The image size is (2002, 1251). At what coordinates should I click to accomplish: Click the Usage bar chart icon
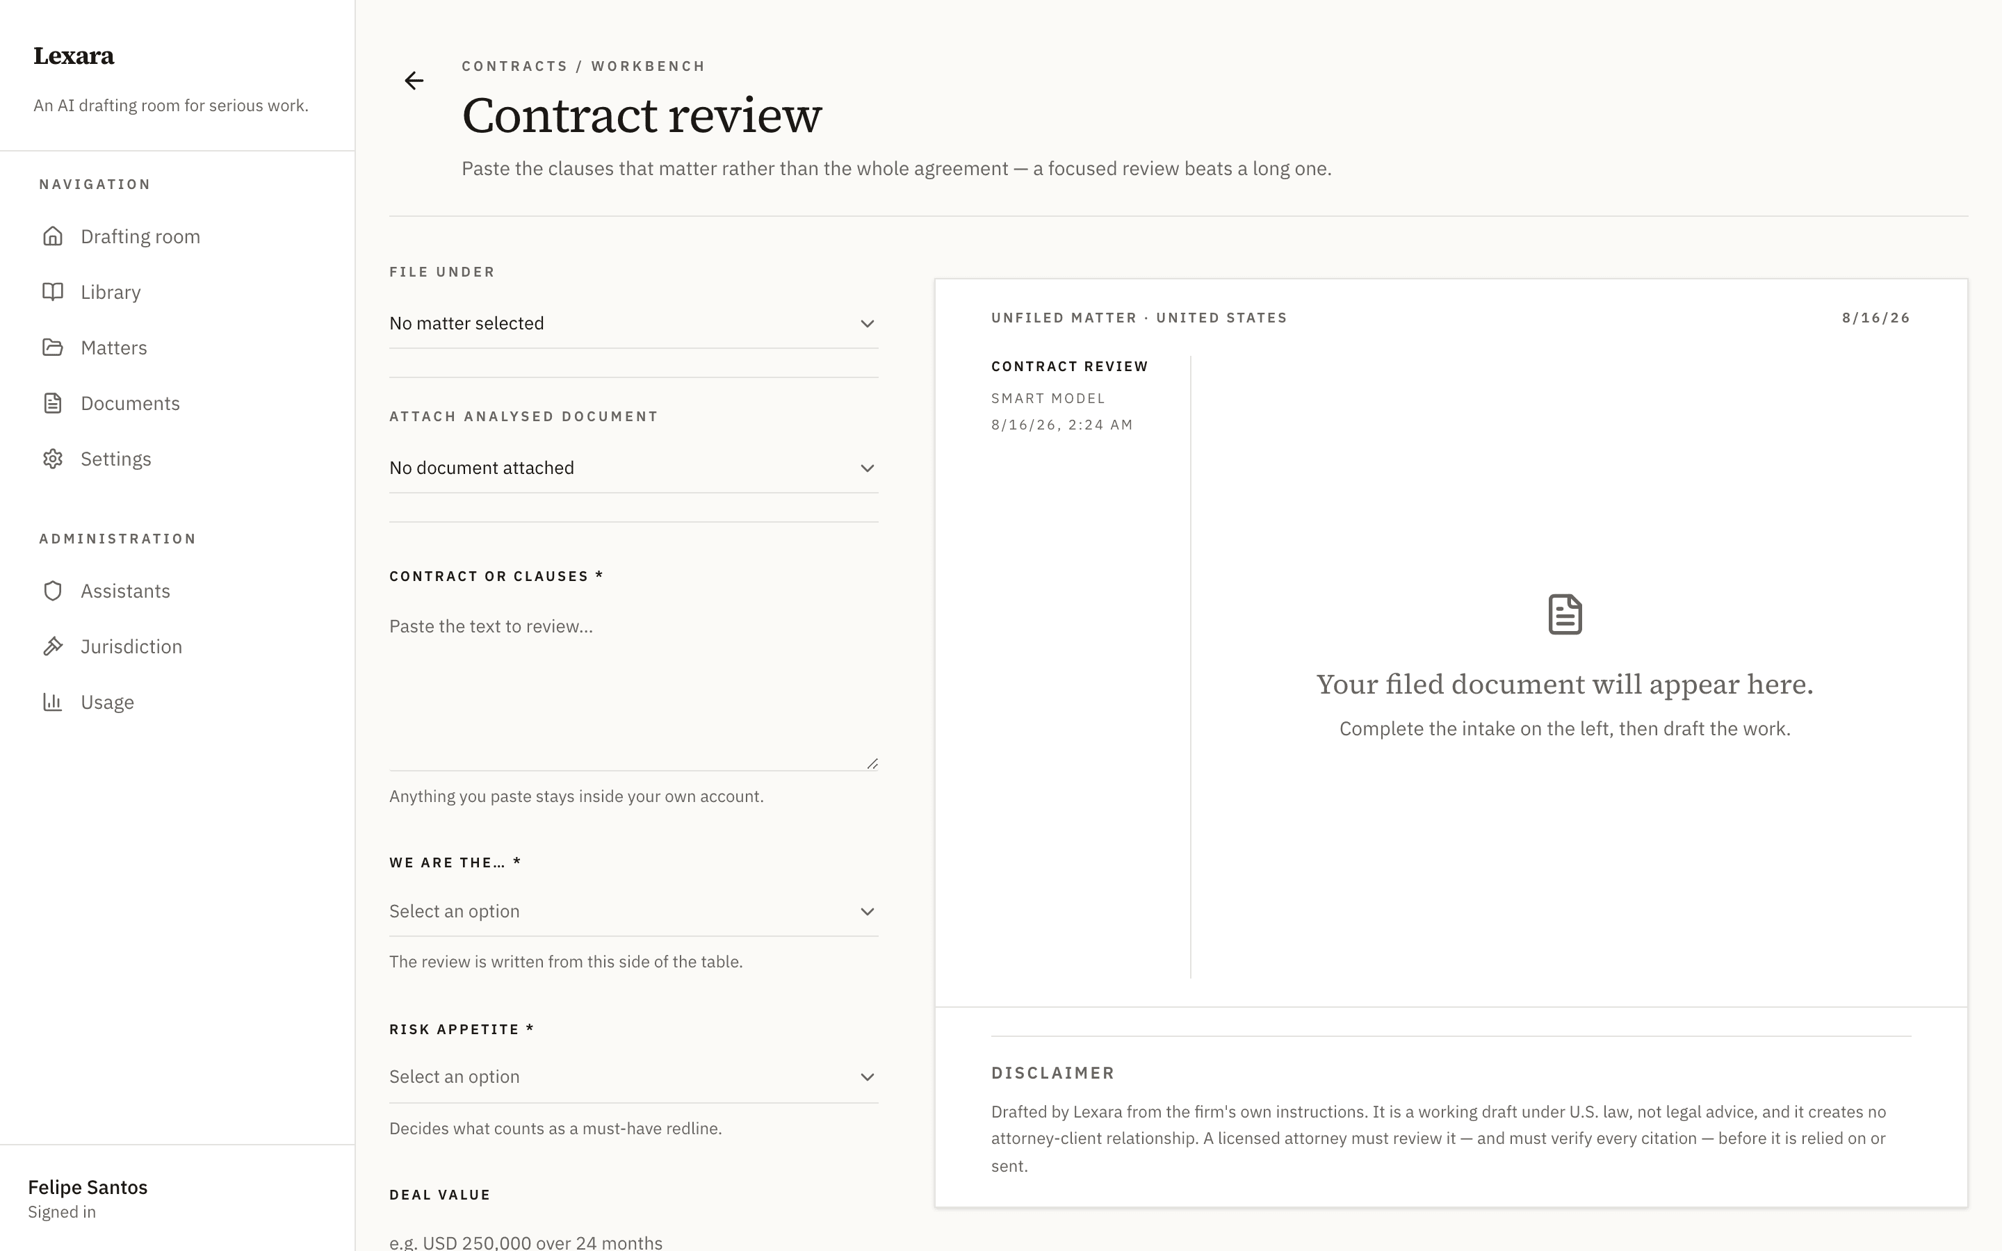point(53,703)
